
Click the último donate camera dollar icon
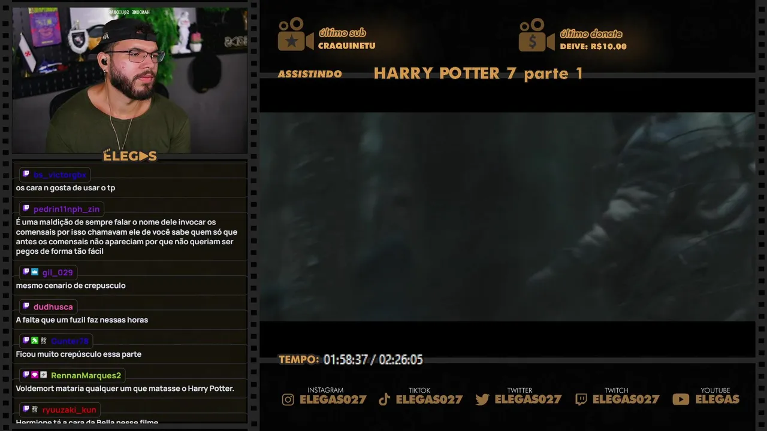click(537, 35)
